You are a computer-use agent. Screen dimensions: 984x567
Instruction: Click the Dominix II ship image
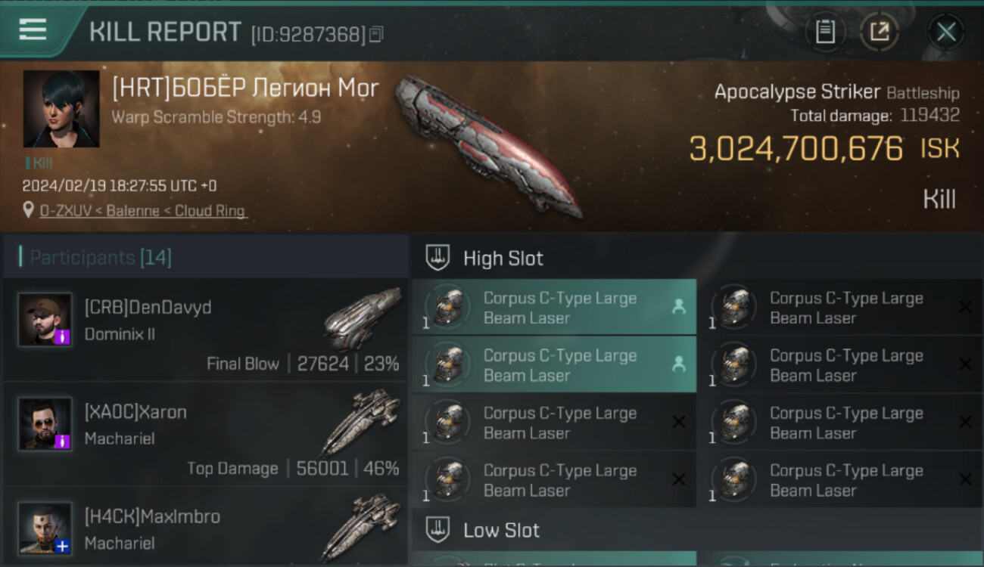(363, 318)
